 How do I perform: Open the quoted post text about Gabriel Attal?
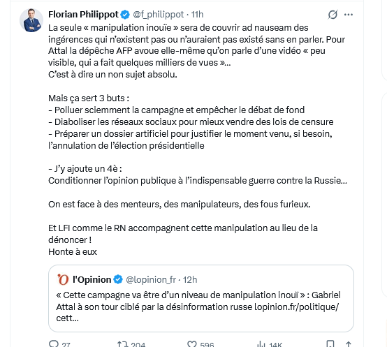198,307
